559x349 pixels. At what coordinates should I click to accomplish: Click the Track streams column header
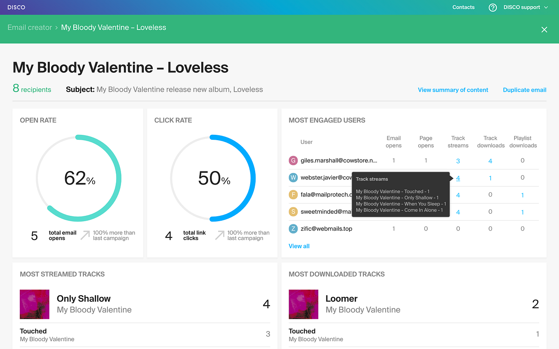coord(458,142)
